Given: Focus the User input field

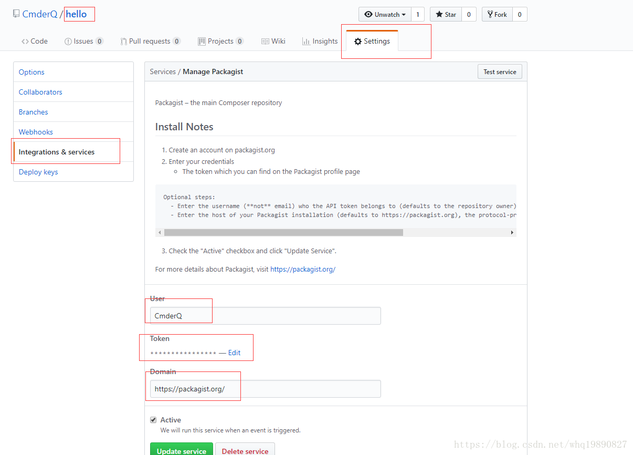Looking at the screenshot, I should 265,316.
